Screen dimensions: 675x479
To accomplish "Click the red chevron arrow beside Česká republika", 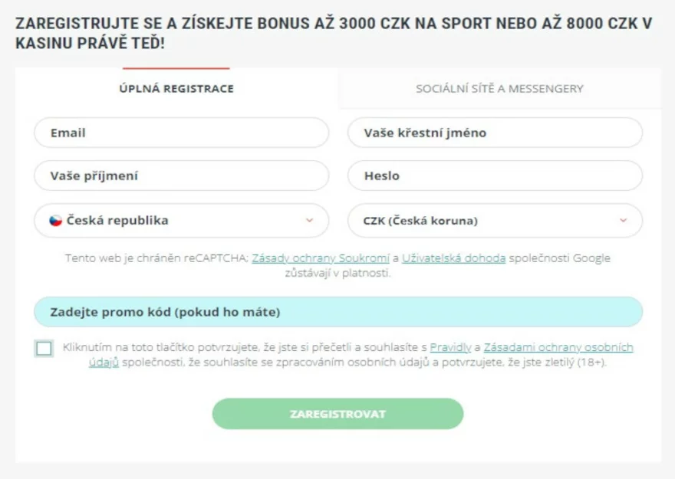I will [309, 220].
